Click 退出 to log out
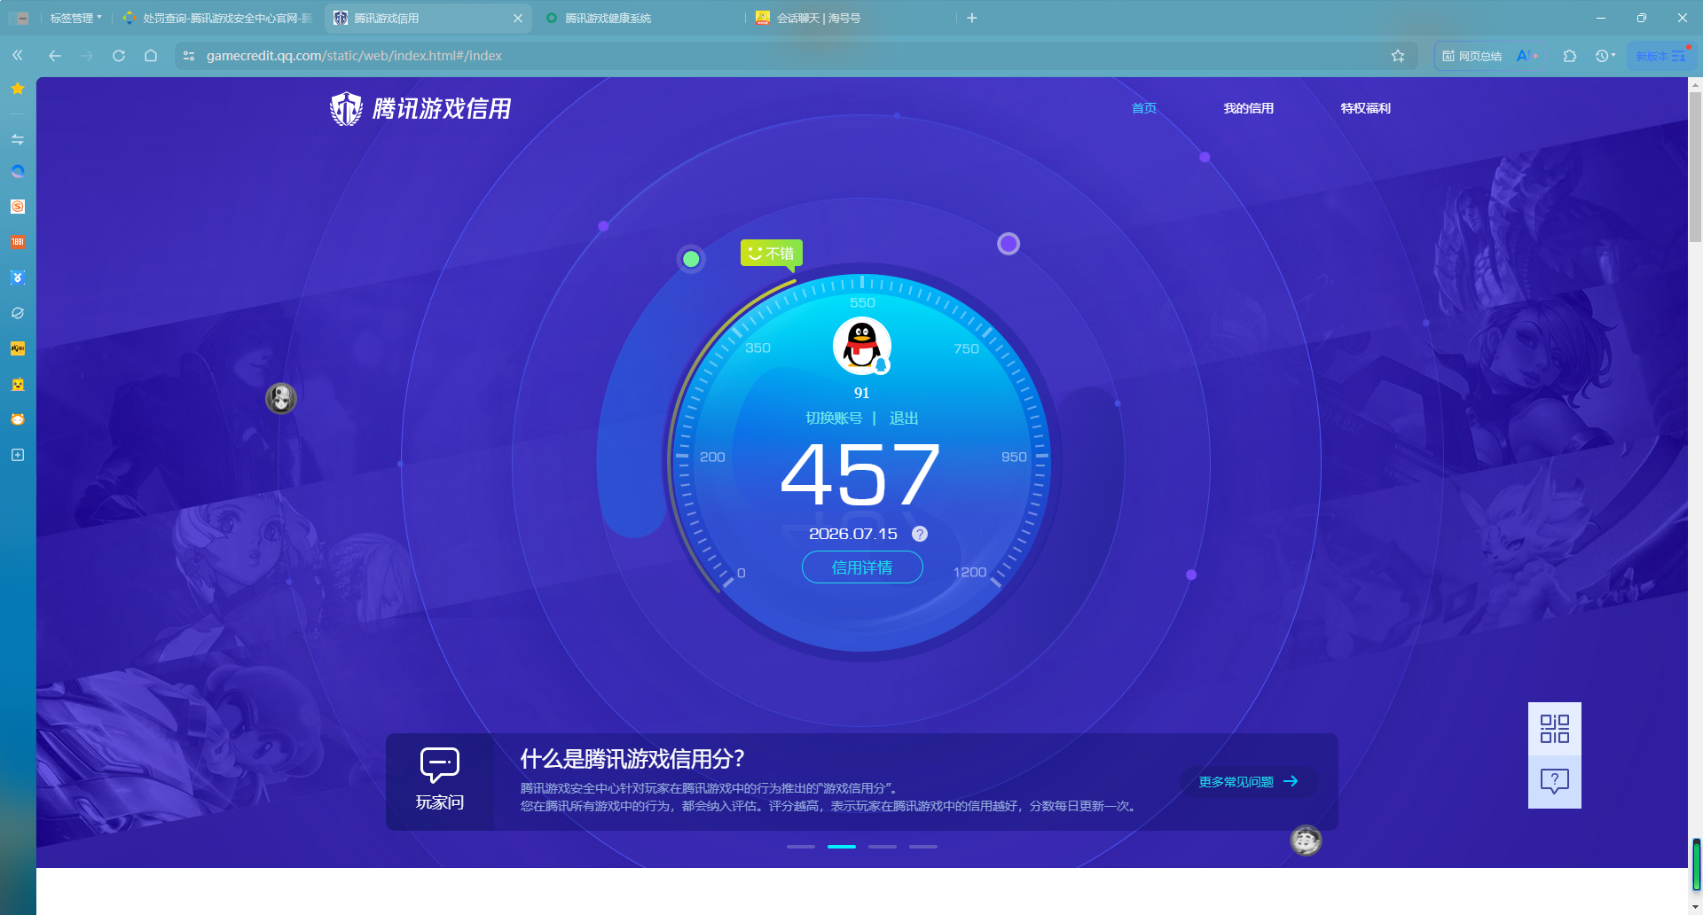 [904, 418]
